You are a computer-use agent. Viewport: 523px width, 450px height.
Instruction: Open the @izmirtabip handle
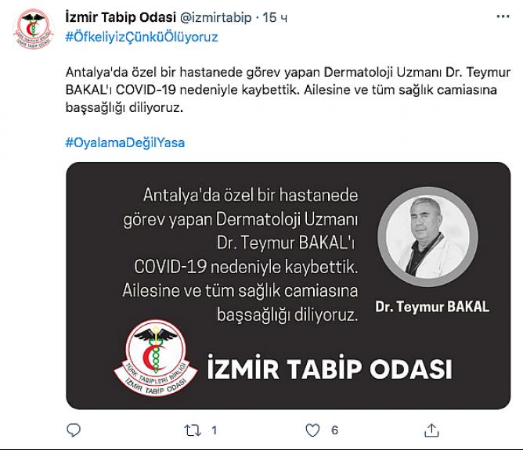pyautogui.click(x=215, y=17)
